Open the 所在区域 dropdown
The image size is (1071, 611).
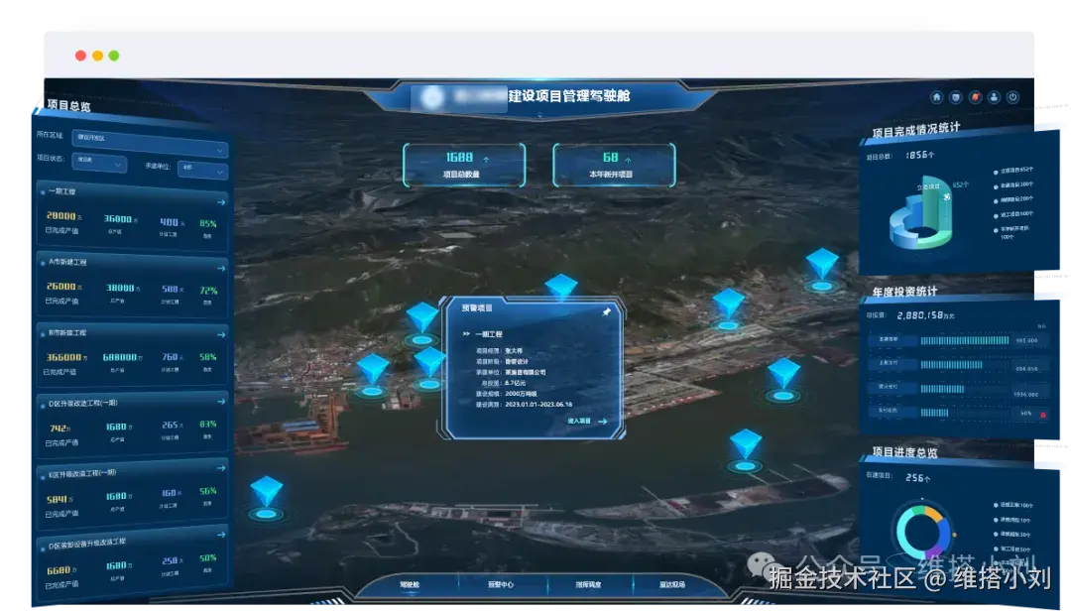click(x=150, y=142)
